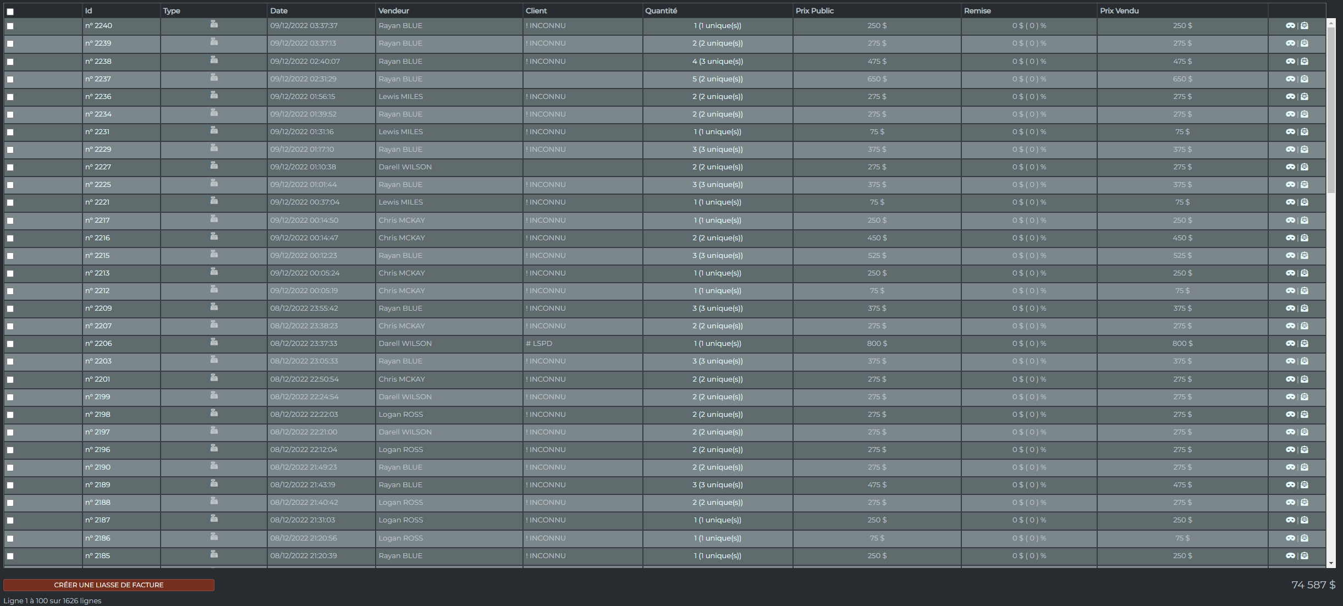Click the cash register type icon for n° 2236
This screenshot has width=1343, height=606.
pos(214,95)
